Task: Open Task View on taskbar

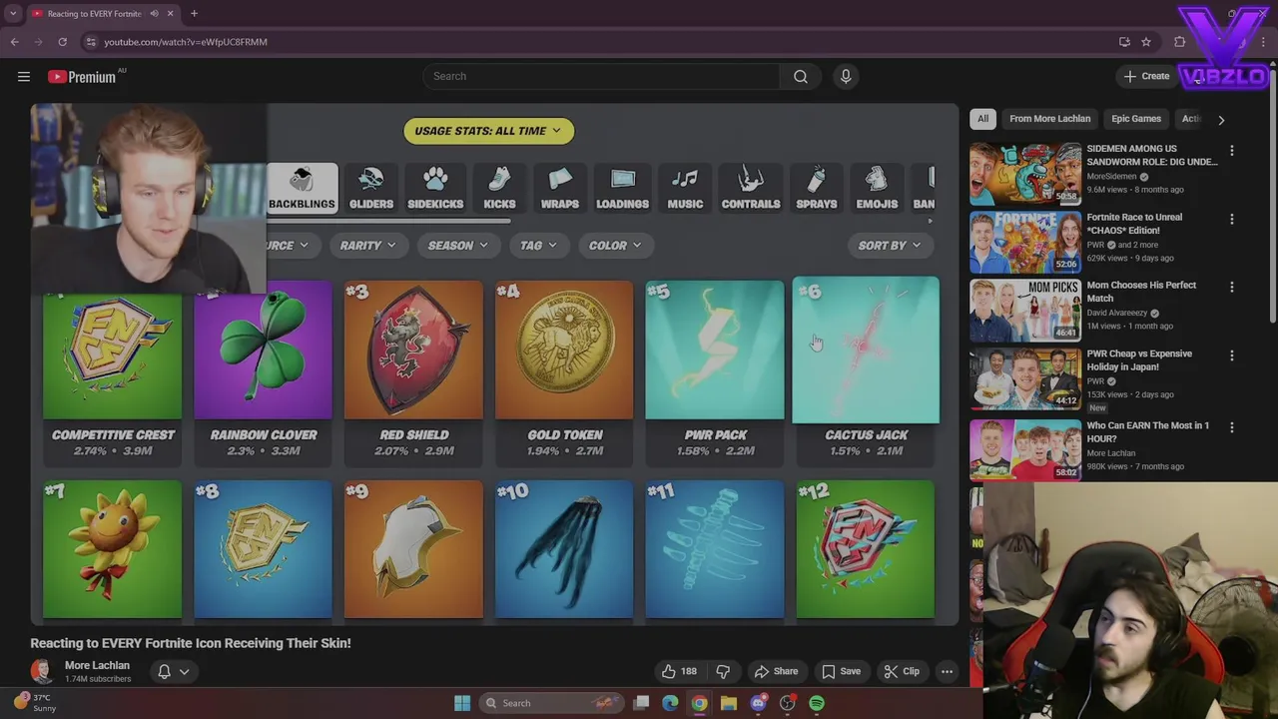Action: (641, 703)
